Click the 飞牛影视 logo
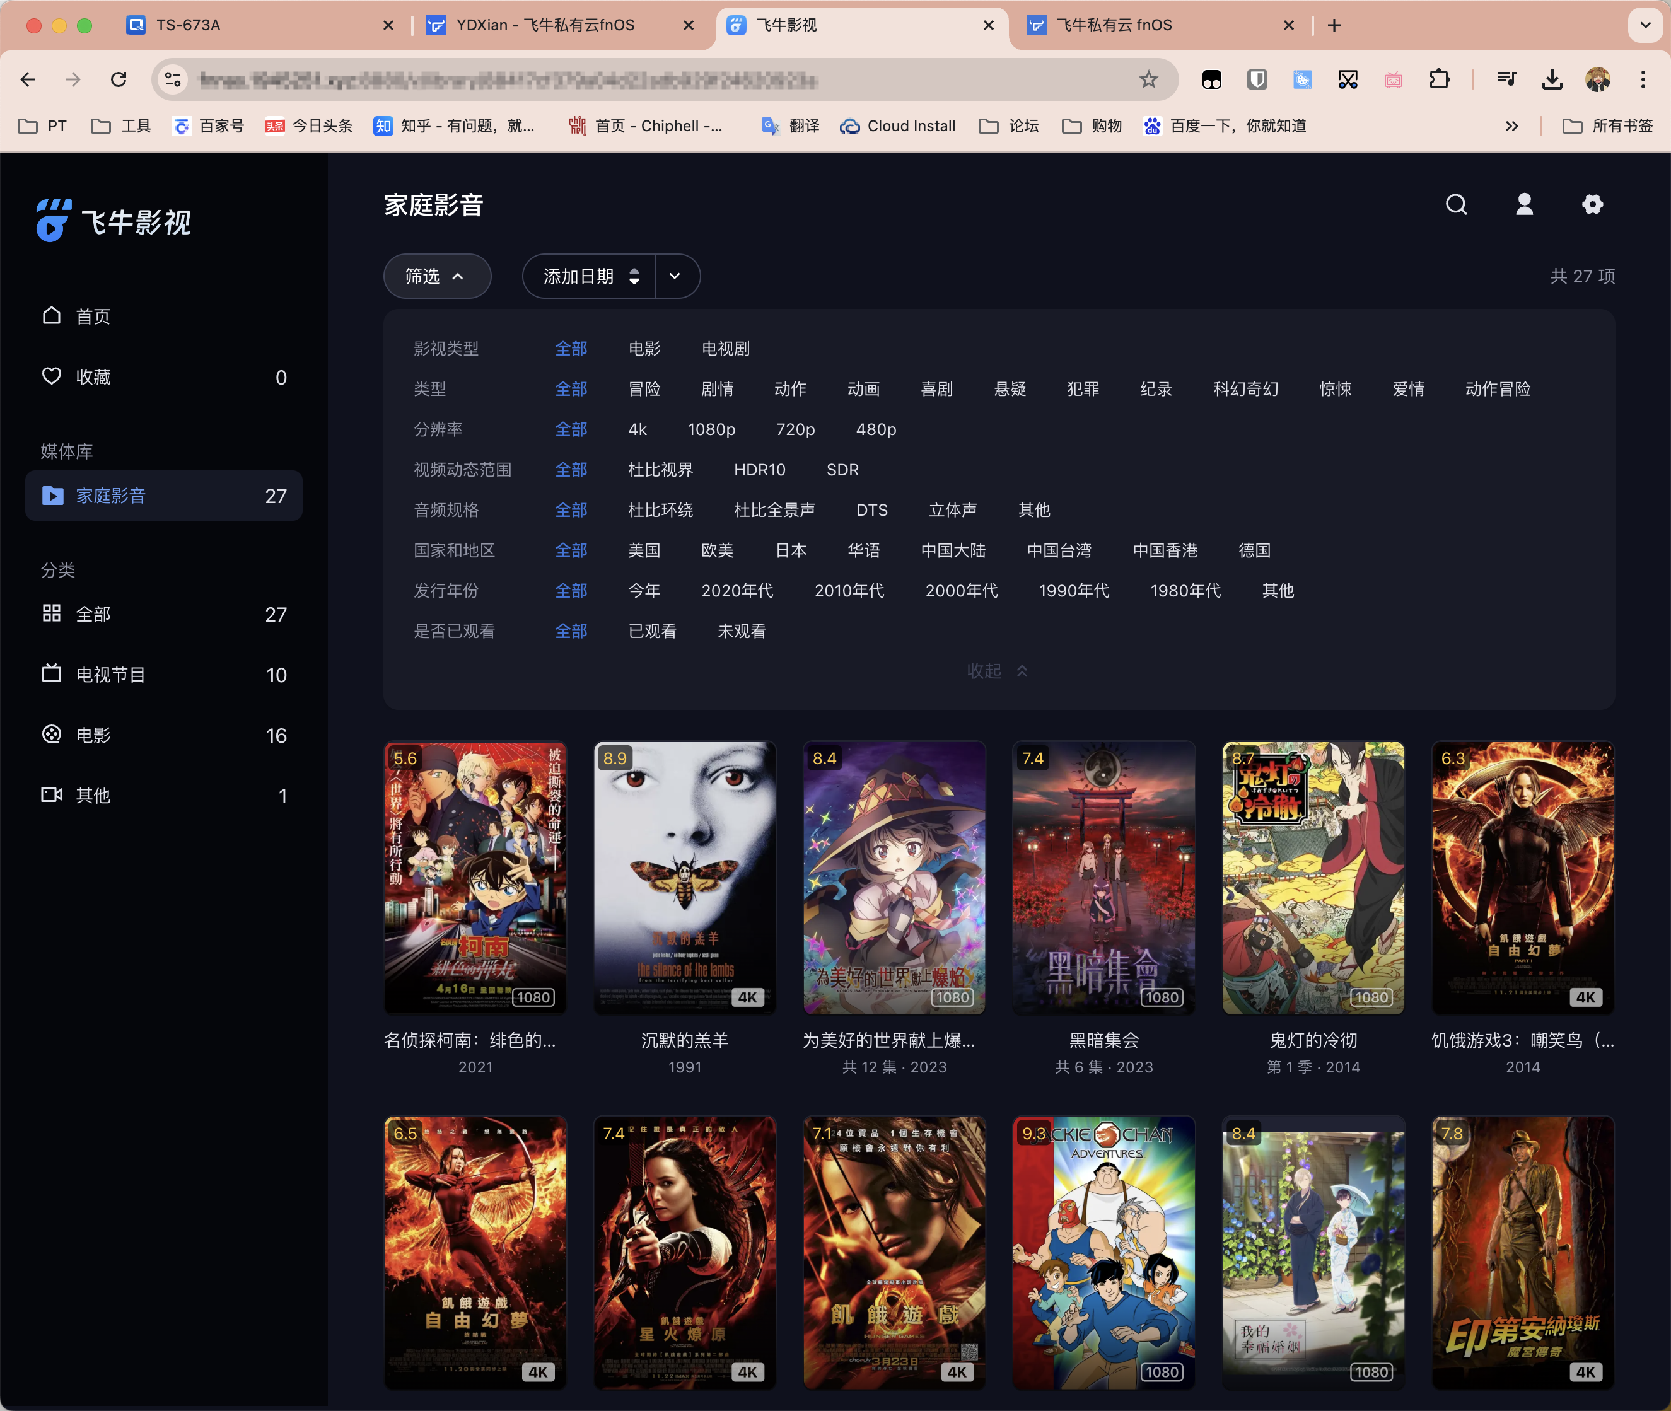This screenshot has width=1671, height=1411. pos(113,221)
